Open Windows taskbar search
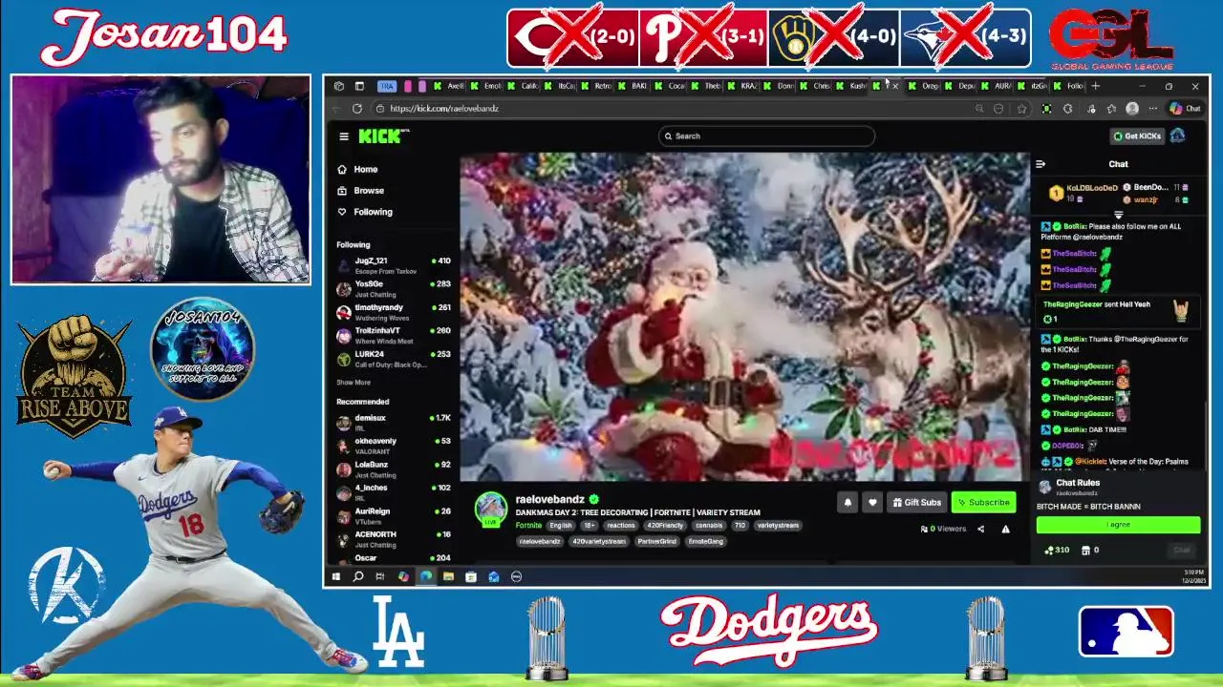The image size is (1223, 687). [x=358, y=576]
